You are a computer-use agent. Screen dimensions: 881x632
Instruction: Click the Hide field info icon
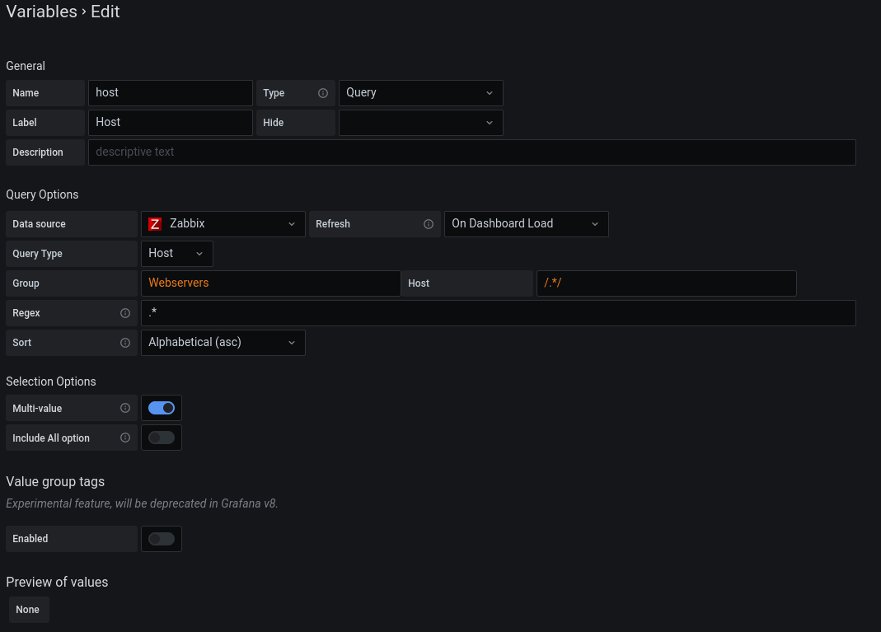323,122
